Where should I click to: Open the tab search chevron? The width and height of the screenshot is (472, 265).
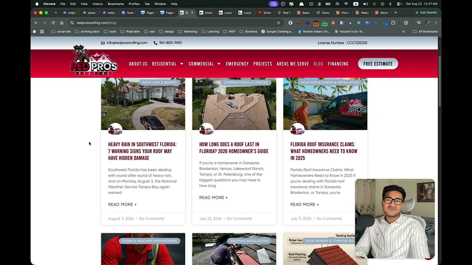[x=56, y=13]
